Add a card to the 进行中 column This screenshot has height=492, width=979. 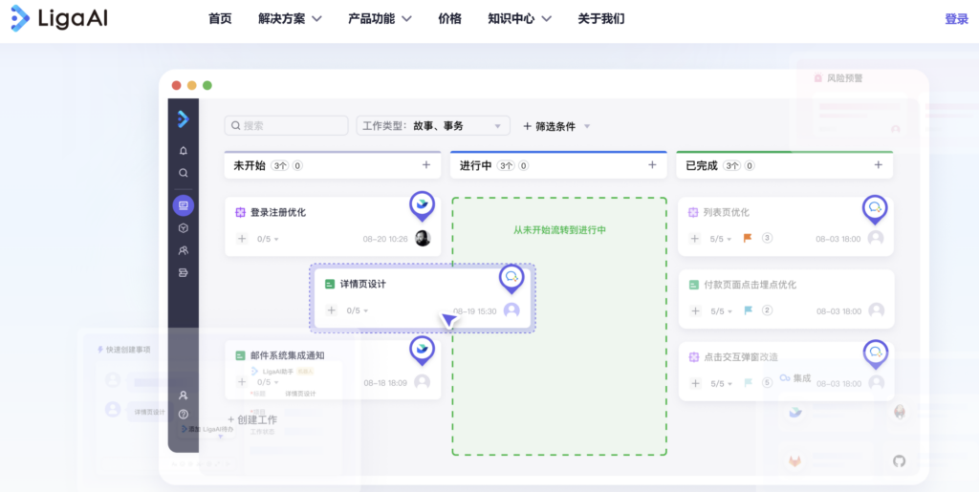652,164
